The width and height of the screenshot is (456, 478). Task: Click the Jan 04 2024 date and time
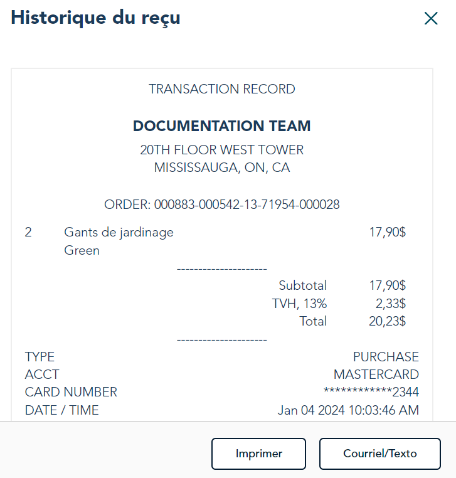348,411
